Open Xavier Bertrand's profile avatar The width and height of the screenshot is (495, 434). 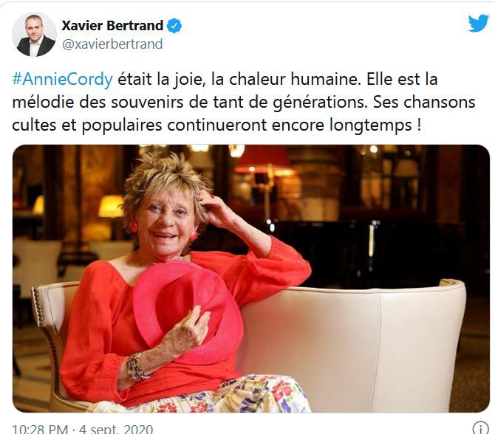coord(34,35)
